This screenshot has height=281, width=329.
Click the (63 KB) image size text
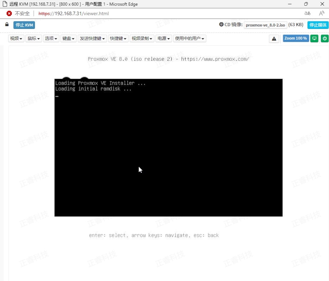pos(296,25)
